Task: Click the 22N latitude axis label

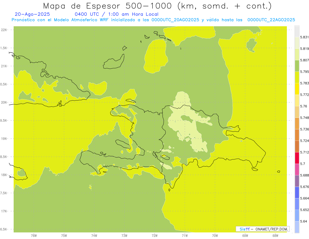Action: point(4,30)
